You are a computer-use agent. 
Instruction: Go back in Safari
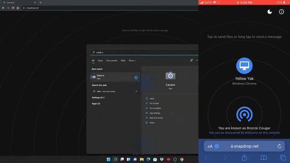[206, 158]
